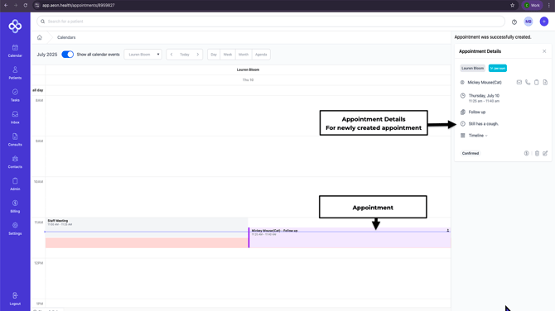The height and width of the screenshot is (311, 555).
Task: Open the Contacts sidebar section
Action: coord(15,162)
